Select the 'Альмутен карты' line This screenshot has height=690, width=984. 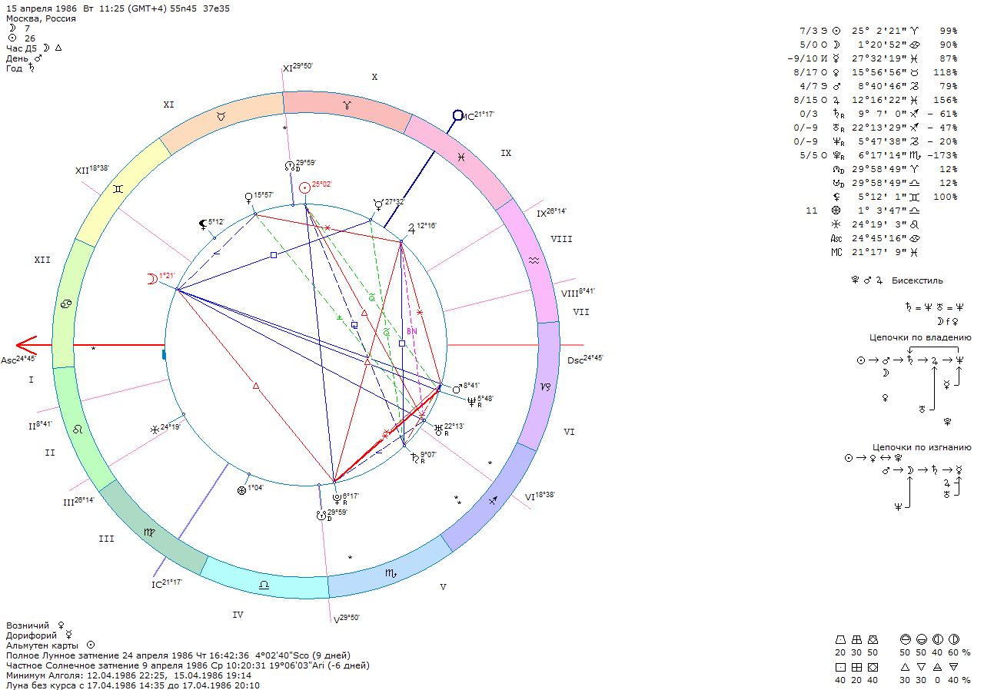[x=51, y=645]
